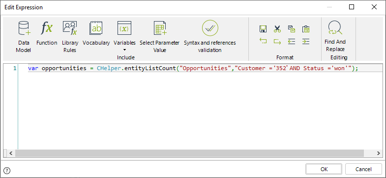Open the Data Model selector
Screen dimensions: 386x178
click(x=24, y=37)
